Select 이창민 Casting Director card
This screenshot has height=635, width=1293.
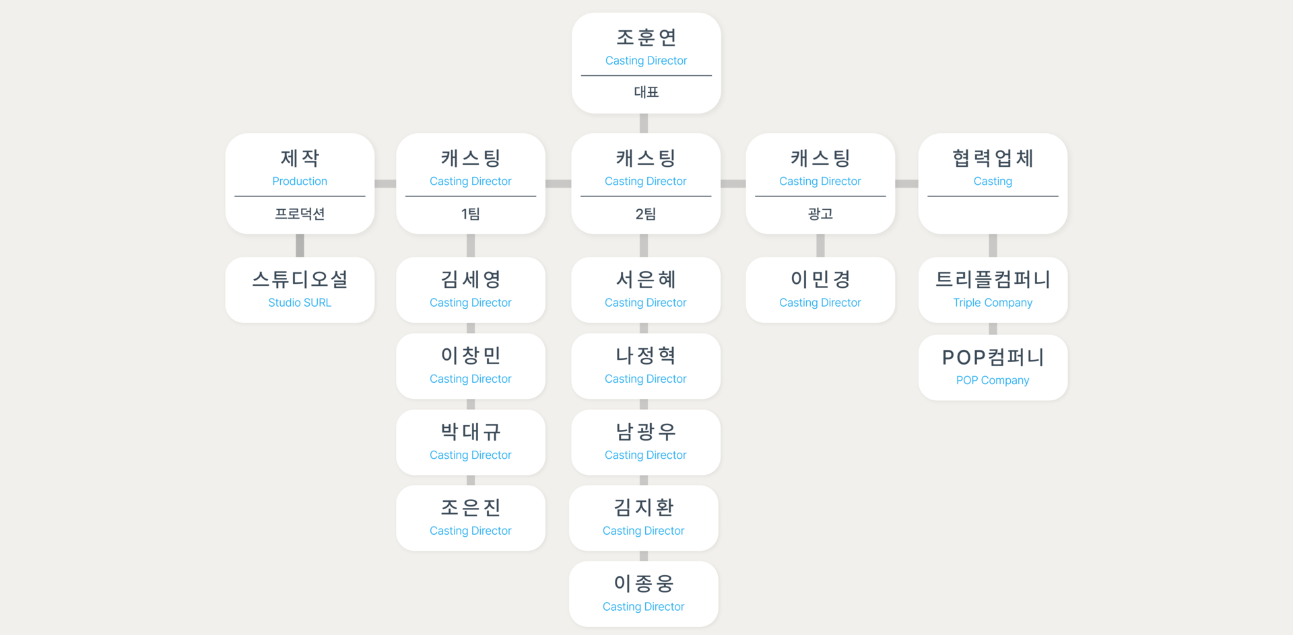(471, 366)
